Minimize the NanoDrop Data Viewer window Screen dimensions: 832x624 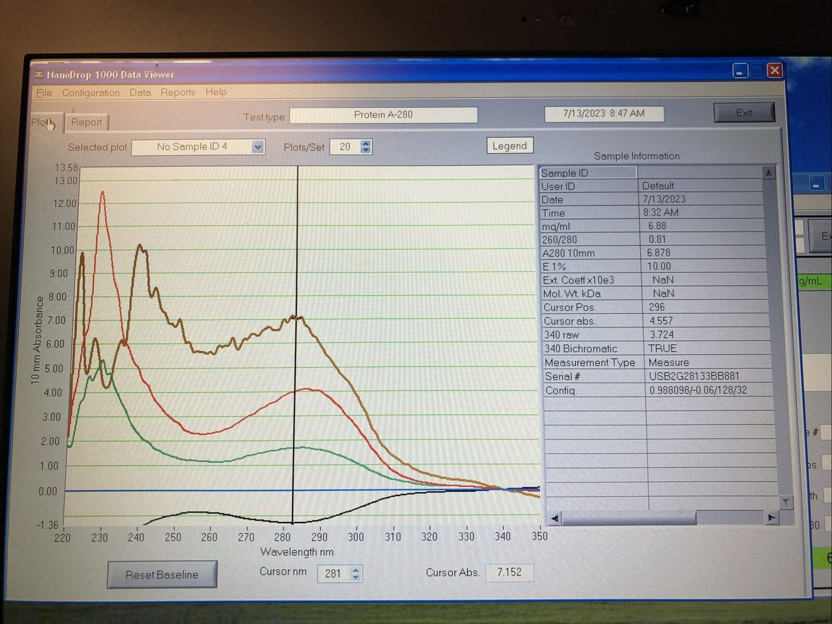coord(740,71)
